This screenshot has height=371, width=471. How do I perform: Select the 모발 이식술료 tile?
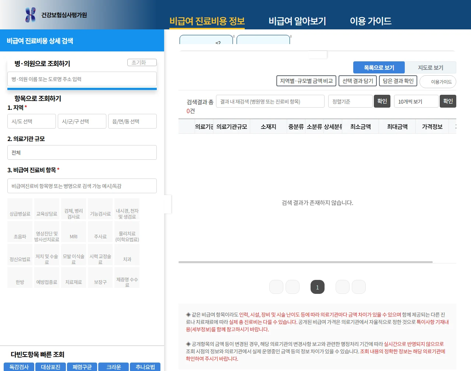(74, 255)
